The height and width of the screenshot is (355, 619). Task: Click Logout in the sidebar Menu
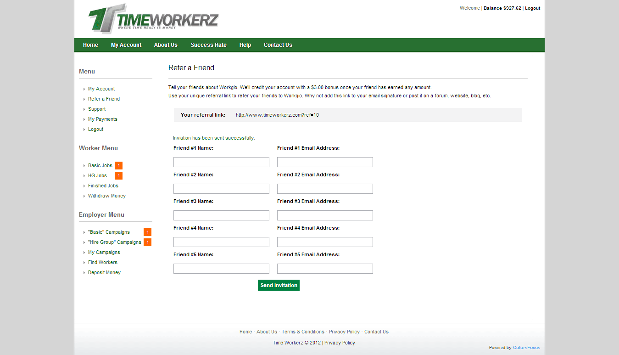pyautogui.click(x=96, y=130)
